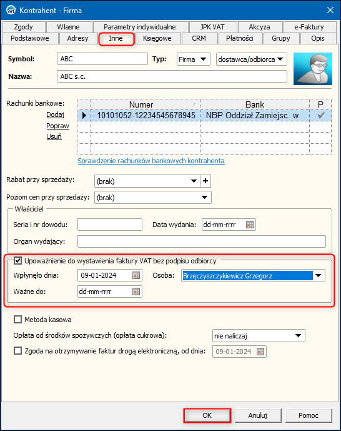This screenshot has width=341, height=431.
Task: Click the contractor avatar picture
Action: click(x=312, y=69)
